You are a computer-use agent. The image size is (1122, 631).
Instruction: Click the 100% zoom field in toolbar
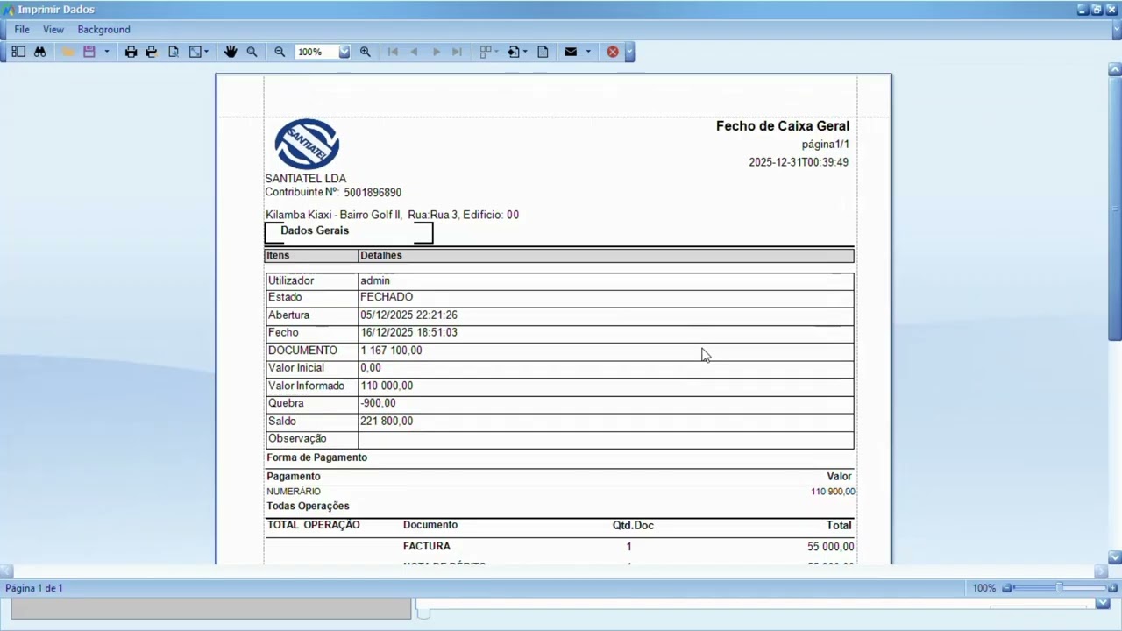tap(316, 52)
